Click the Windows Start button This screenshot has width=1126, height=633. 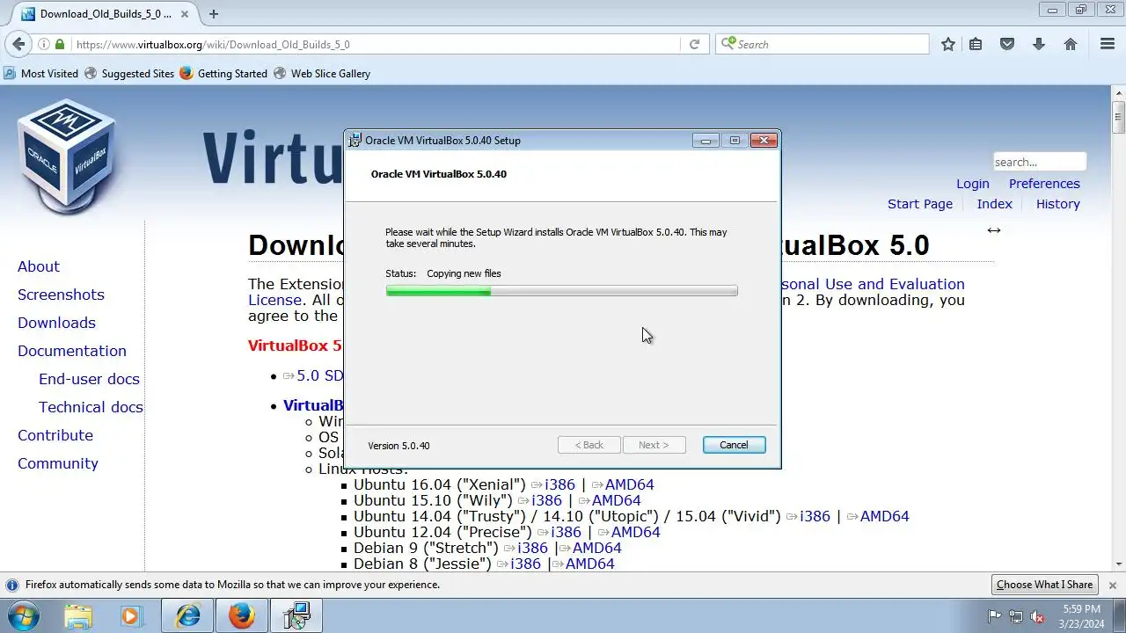(x=23, y=616)
